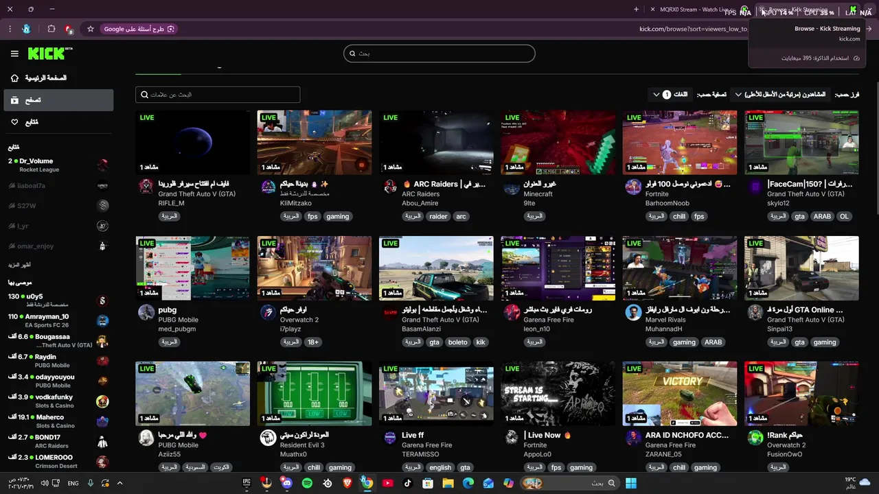
Task: Click the BasamAlanzi channel avatar
Action: pyautogui.click(x=389, y=312)
